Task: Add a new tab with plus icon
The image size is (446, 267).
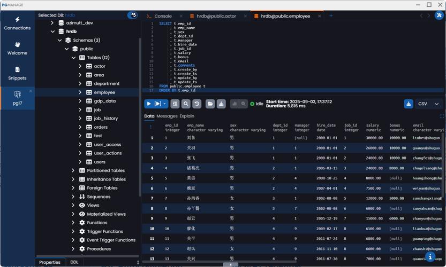Action: [x=331, y=16]
